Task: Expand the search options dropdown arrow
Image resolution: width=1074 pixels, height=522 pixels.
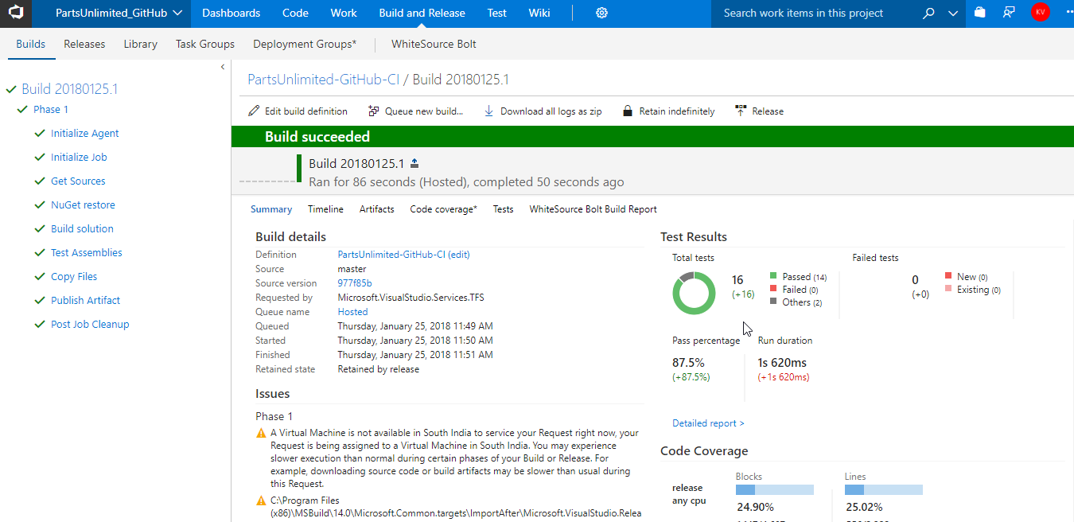Action: click(x=953, y=14)
